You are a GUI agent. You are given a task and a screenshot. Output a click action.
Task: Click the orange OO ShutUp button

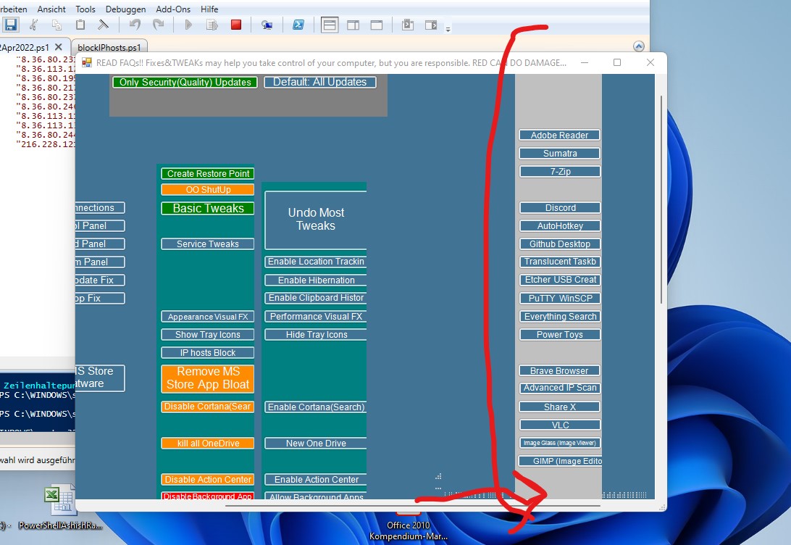[x=208, y=190]
